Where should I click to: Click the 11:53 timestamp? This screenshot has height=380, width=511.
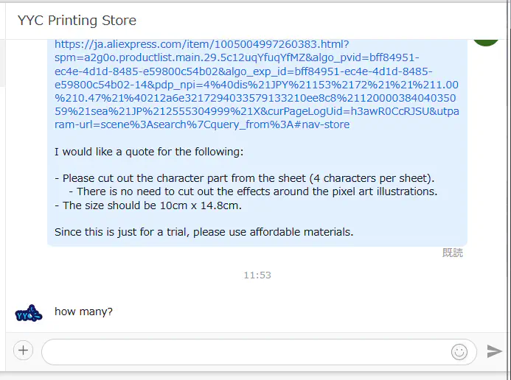257,275
